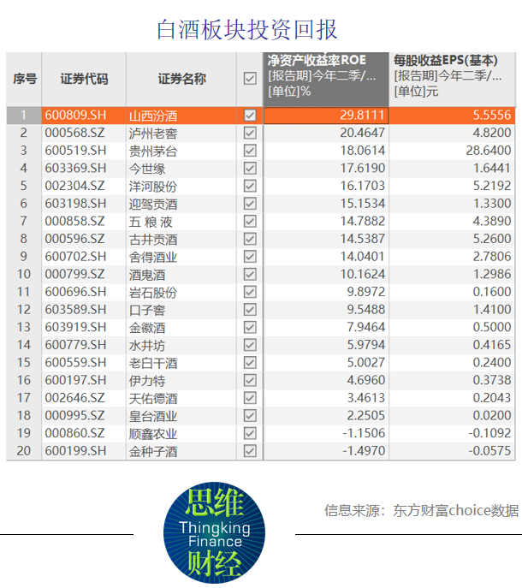Sort by the 净资产收益率ROE column header

tap(326, 79)
